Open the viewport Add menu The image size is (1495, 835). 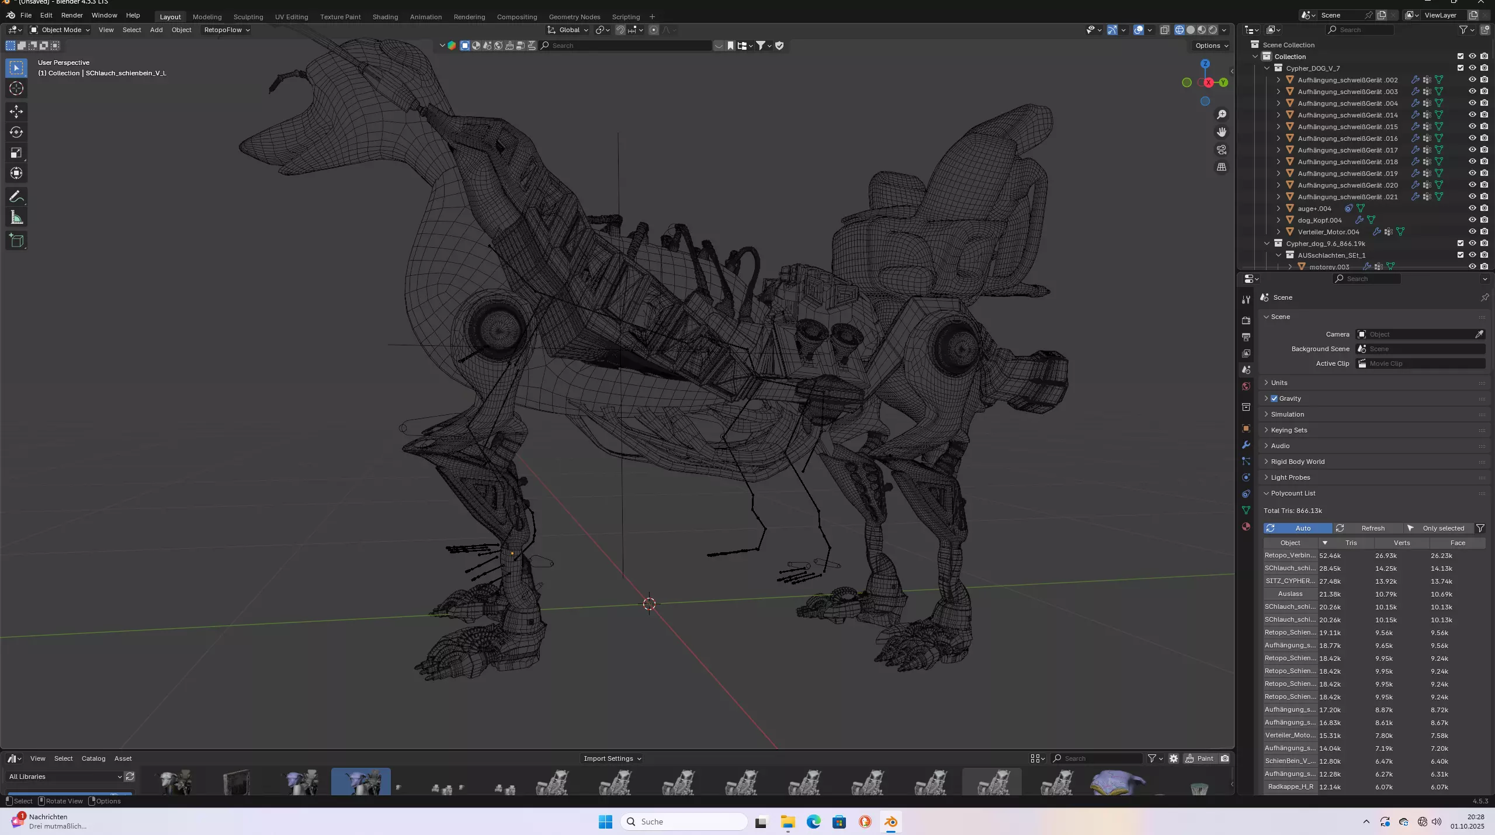coord(156,30)
